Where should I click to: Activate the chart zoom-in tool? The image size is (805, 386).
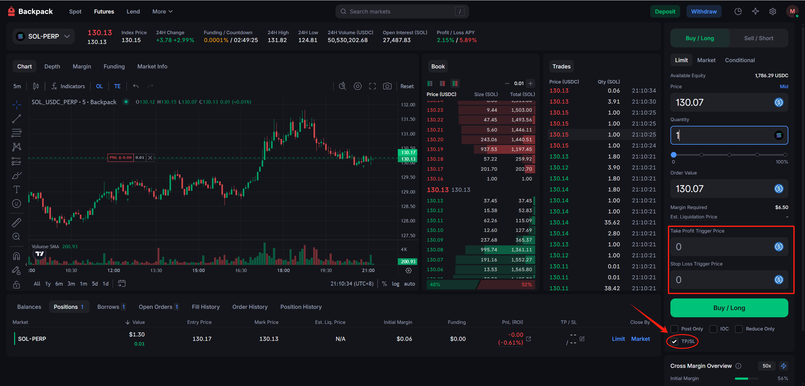16,237
